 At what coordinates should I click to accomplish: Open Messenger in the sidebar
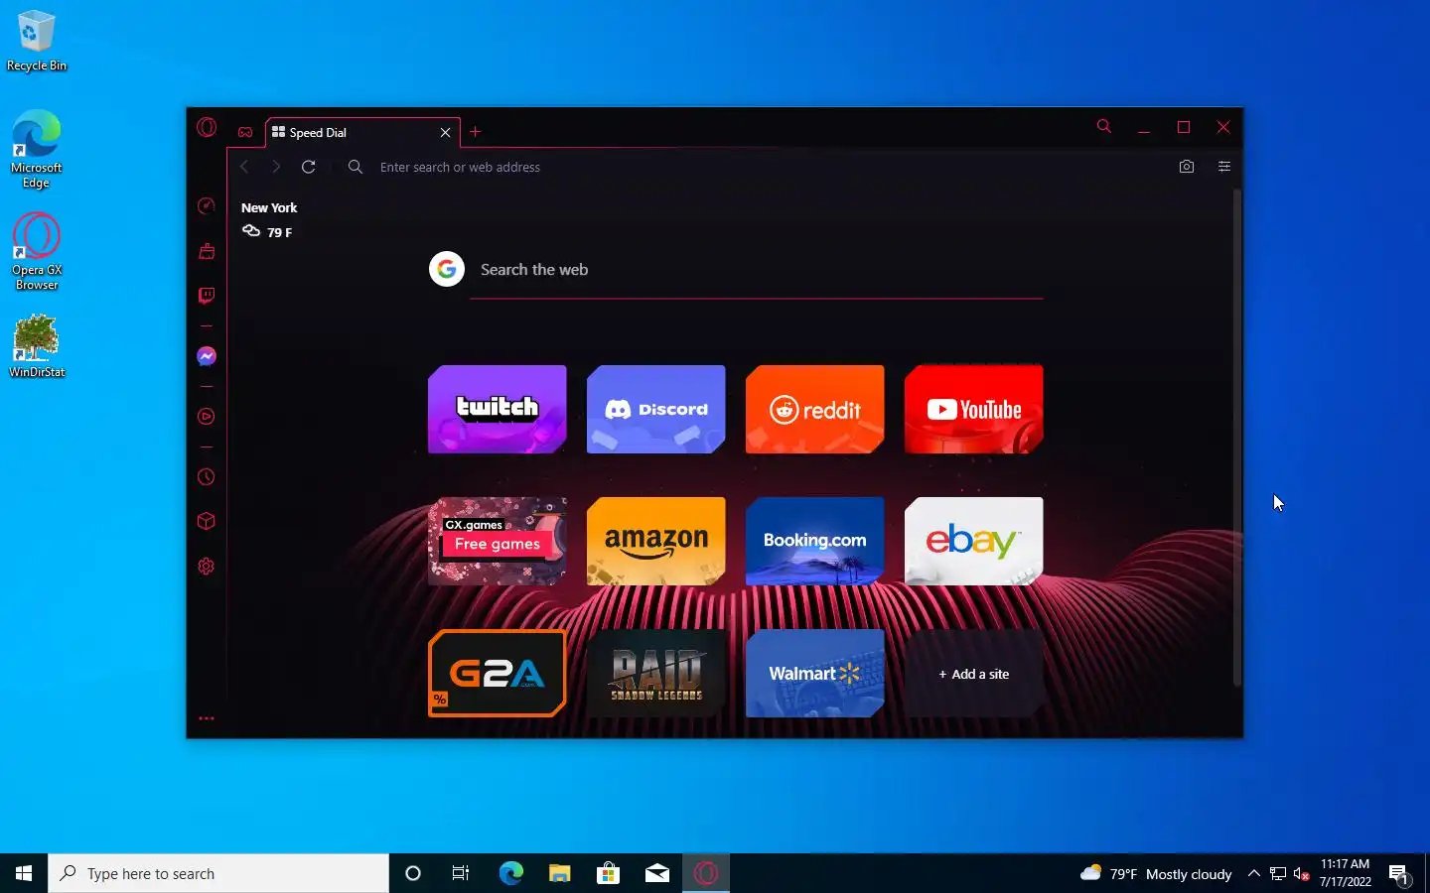207,356
